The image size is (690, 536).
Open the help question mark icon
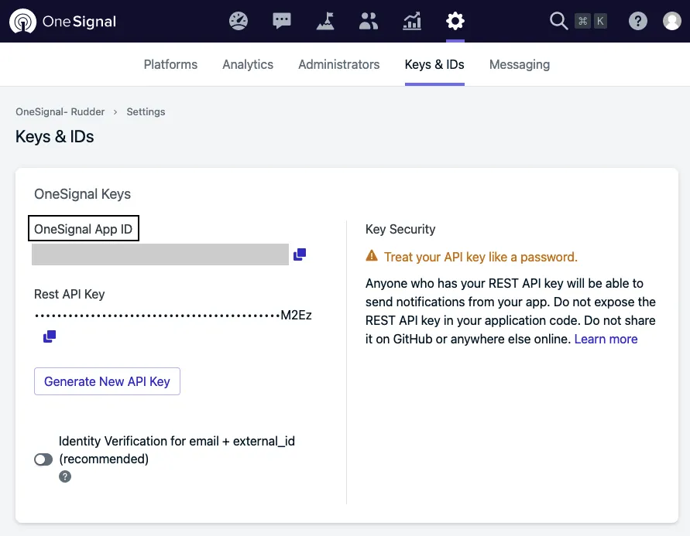[637, 21]
